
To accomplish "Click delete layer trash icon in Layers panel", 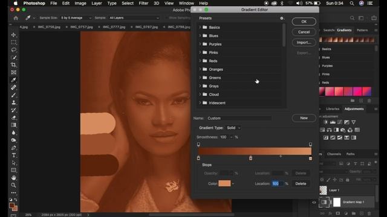I will [x=369, y=213].
